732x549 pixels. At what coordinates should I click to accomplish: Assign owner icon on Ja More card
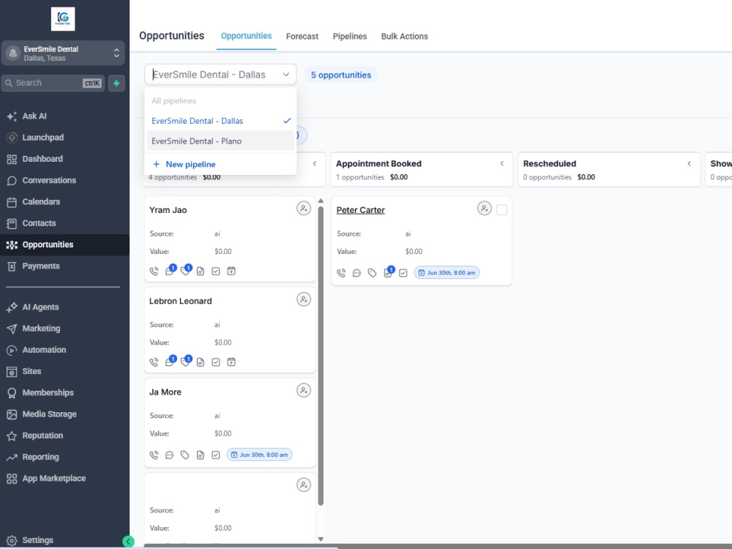click(304, 390)
